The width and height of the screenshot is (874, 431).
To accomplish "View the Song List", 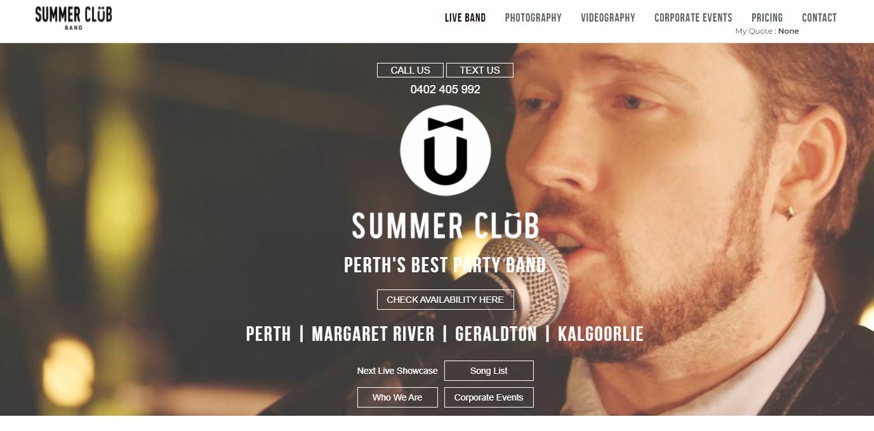I will [489, 371].
